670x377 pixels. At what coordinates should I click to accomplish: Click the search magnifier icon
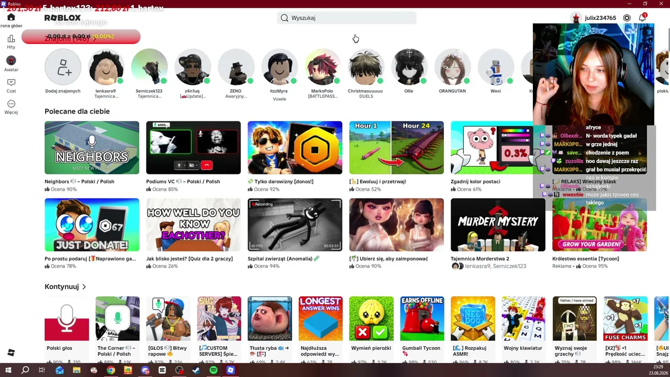(x=284, y=18)
